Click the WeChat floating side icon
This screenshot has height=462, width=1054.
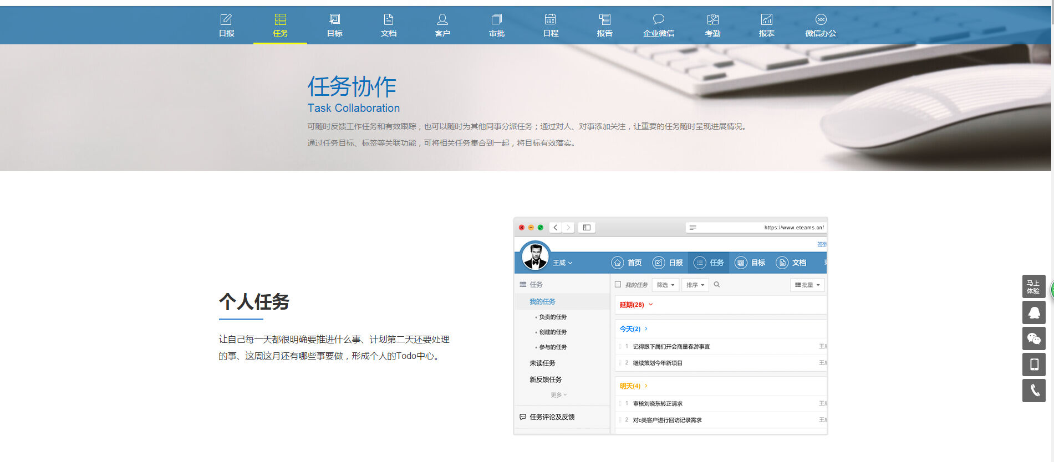click(x=1033, y=338)
